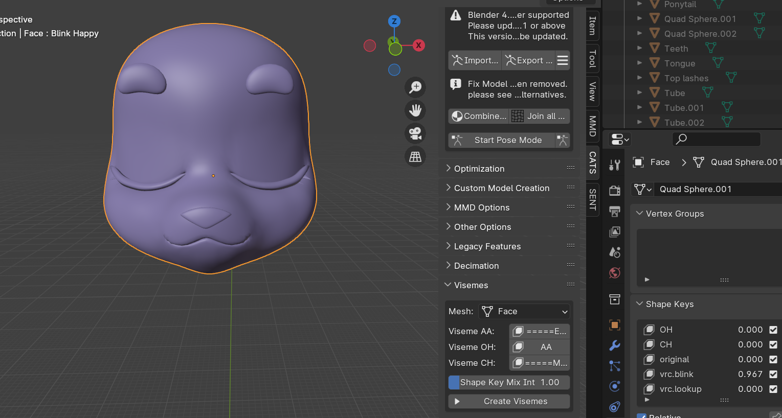Image resolution: width=782 pixels, height=418 pixels.
Task: Uncheck the CH shape key checkbox
Action: click(x=773, y=344)
